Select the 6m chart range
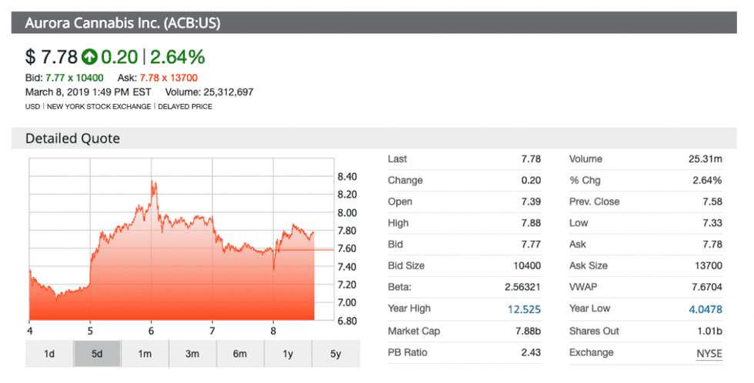This screenshot has height=383, width=754. point(240,354)
